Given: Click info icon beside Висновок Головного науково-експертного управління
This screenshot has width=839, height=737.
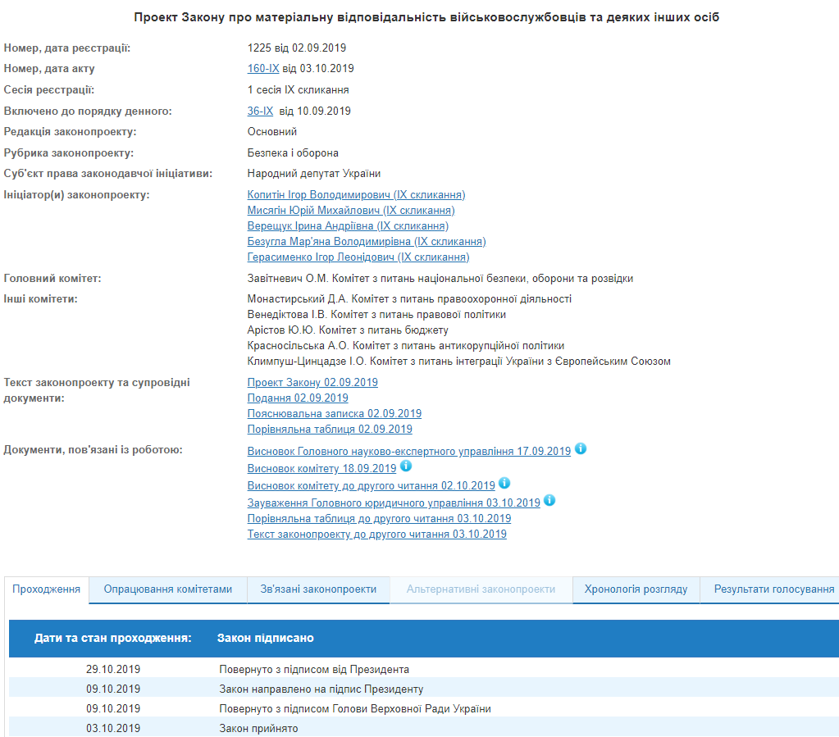Looking at the screenshot, I should point(581,449).
